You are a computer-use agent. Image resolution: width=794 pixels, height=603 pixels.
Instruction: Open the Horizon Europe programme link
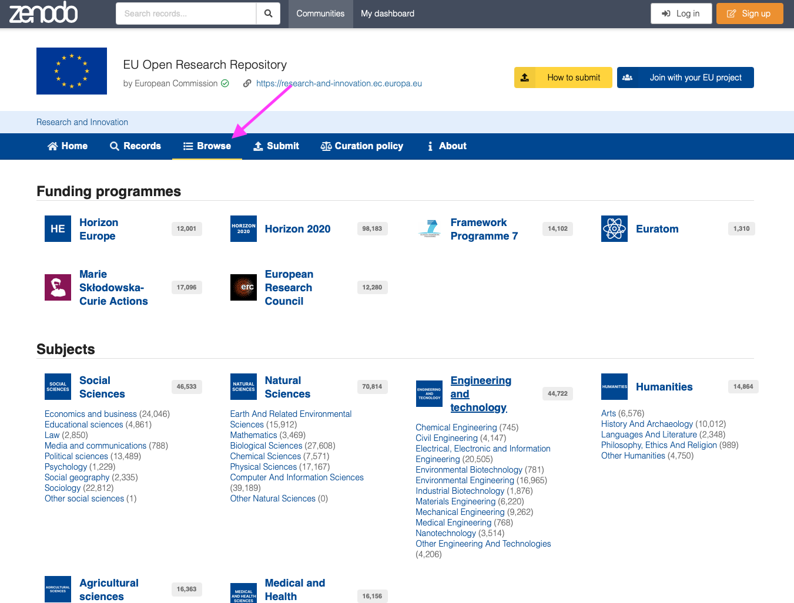point(99,229)
